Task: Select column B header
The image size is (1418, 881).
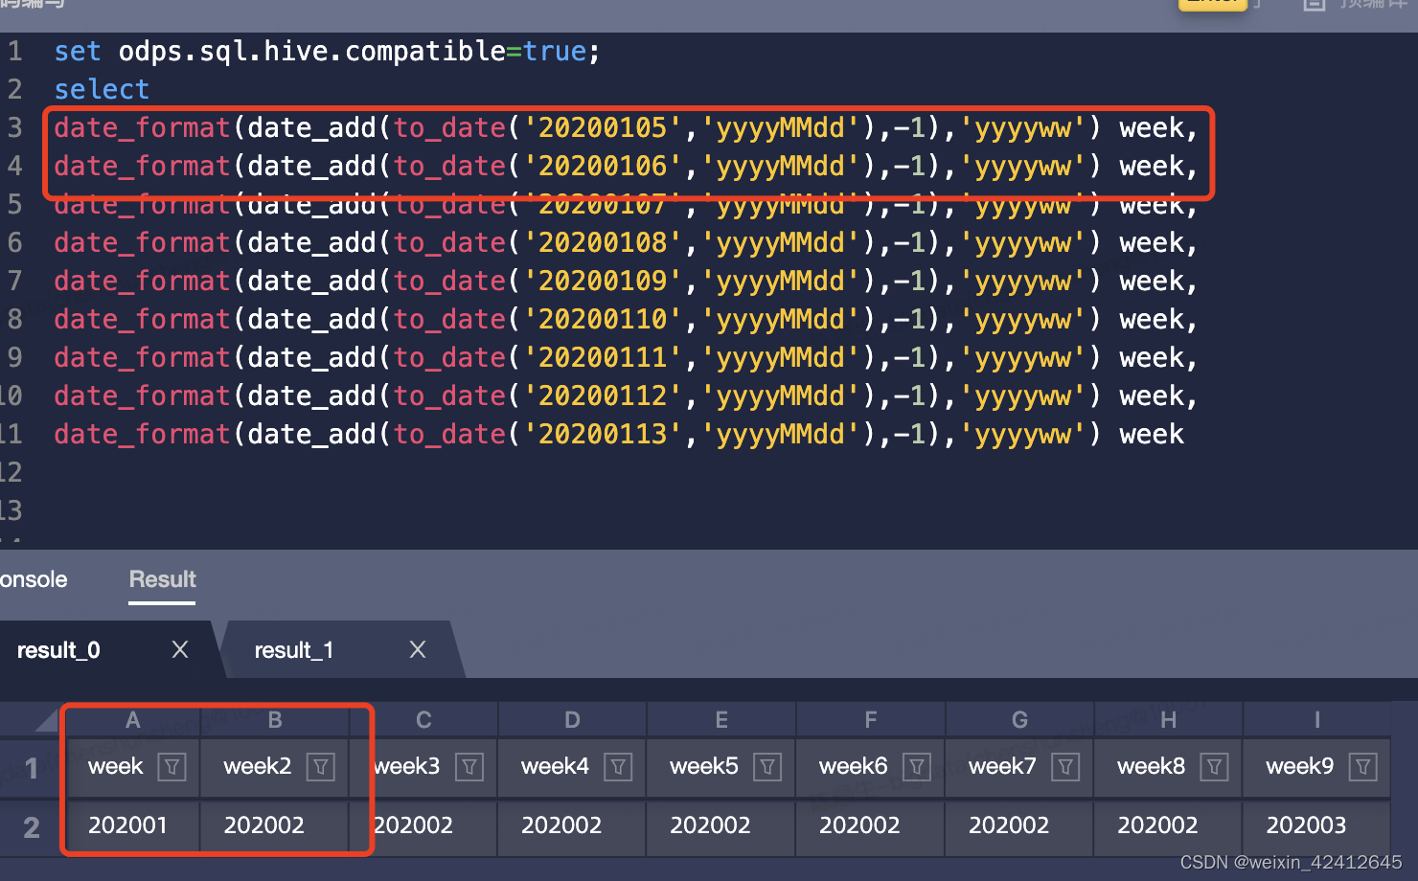Action: click(x=275, y=720)
